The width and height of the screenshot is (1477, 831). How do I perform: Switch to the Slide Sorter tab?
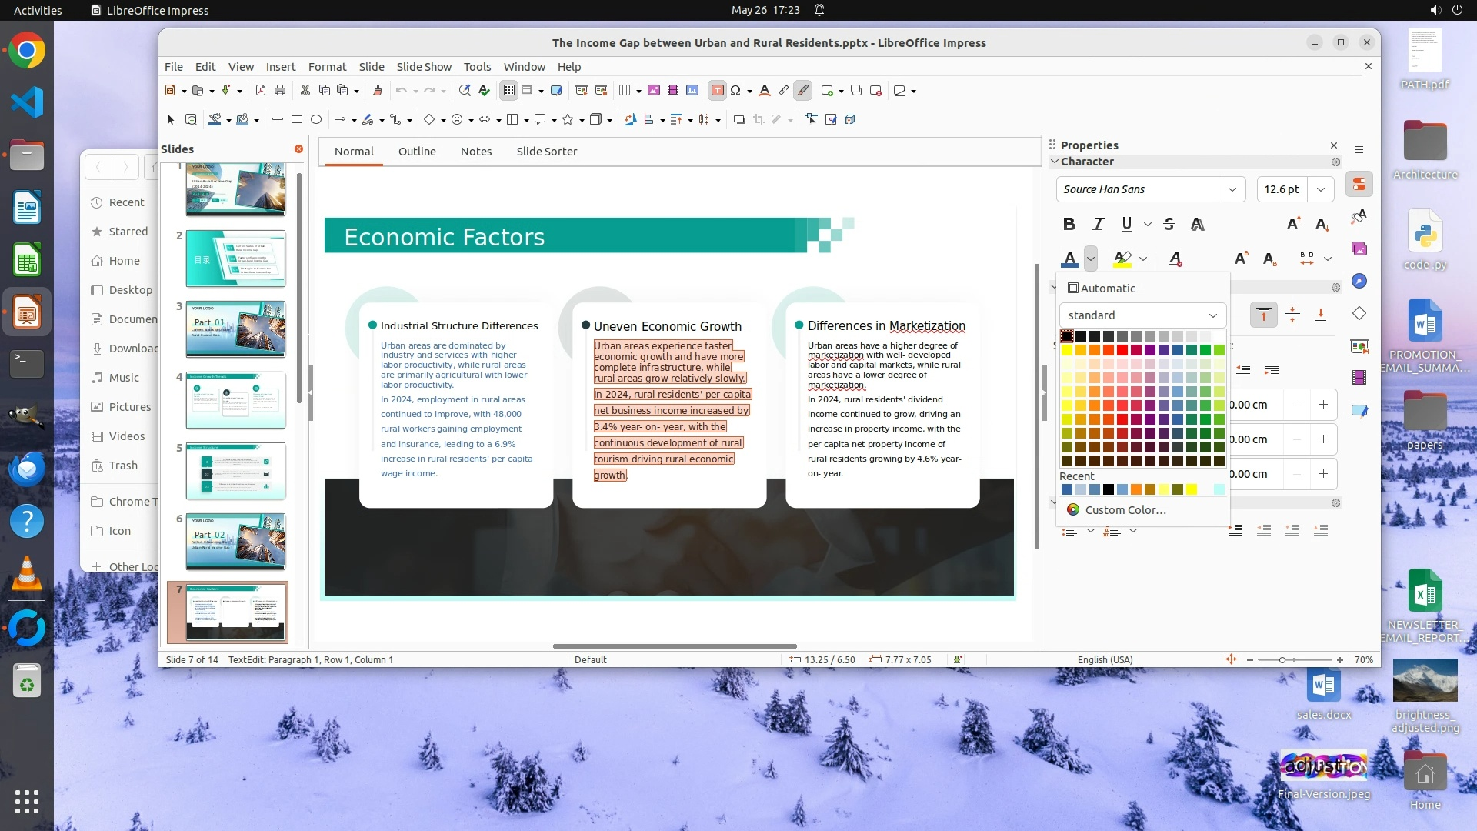[x=546, y=152]
